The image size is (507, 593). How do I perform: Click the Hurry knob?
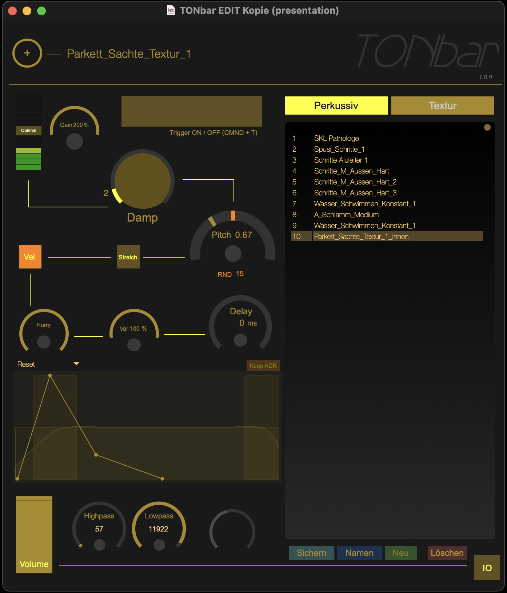coord(44,341)
